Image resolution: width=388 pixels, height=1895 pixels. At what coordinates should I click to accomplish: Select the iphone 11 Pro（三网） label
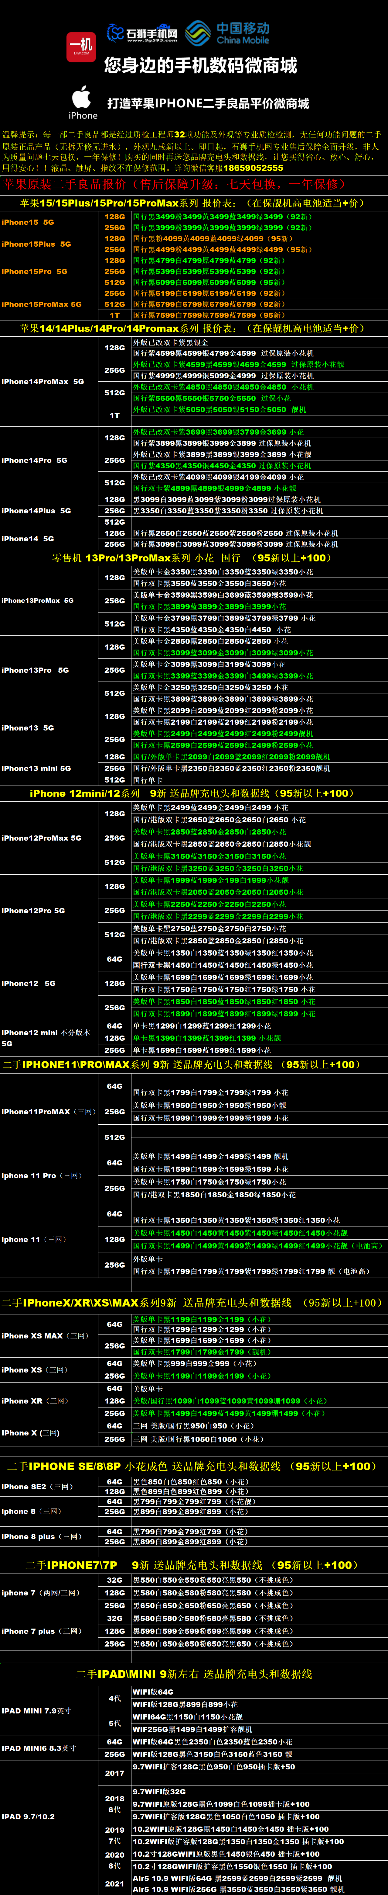pos(42,1175)
